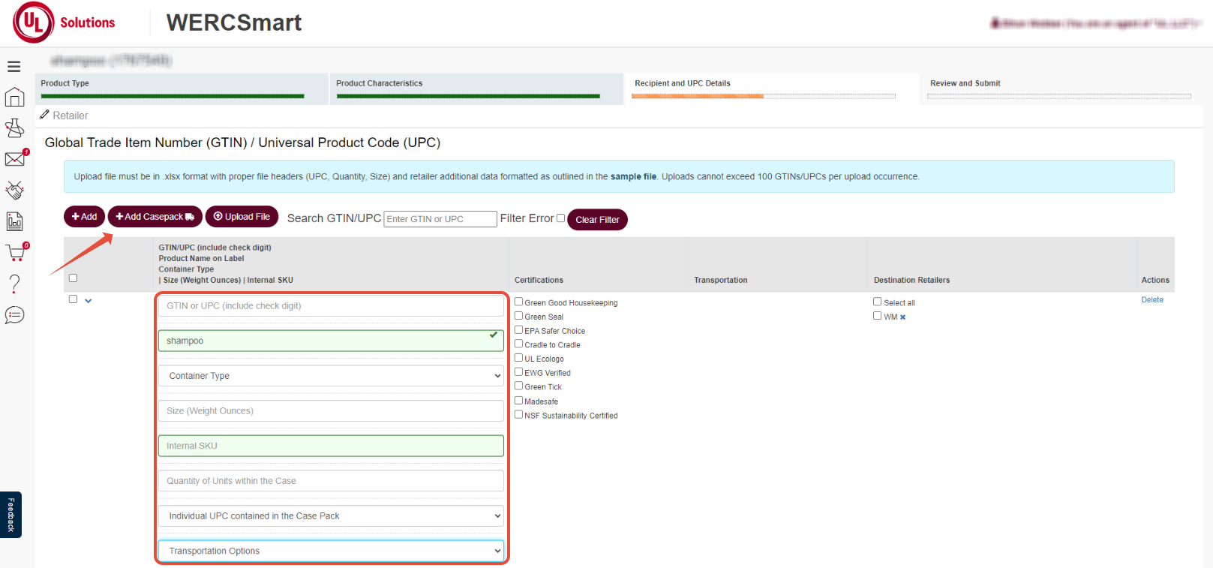Click the Destination Retailers column header
Screen dimensions: 1213x568
[911, 280]
